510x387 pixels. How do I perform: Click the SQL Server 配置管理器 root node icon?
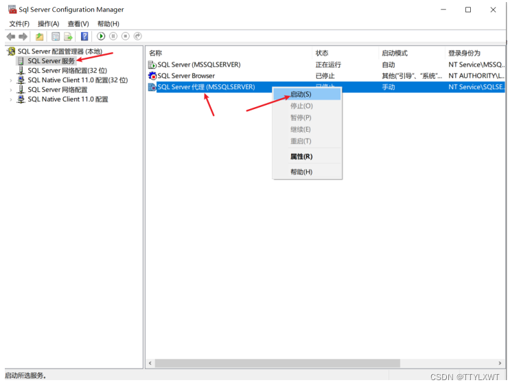[x=12, y=51]
